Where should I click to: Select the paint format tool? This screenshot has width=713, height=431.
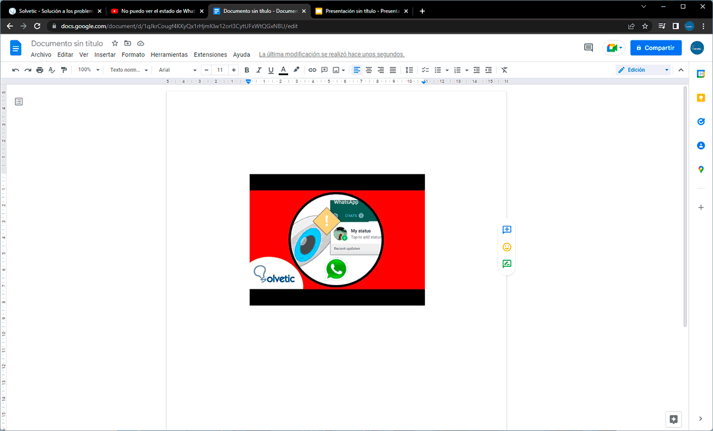(x=64, y=70)
